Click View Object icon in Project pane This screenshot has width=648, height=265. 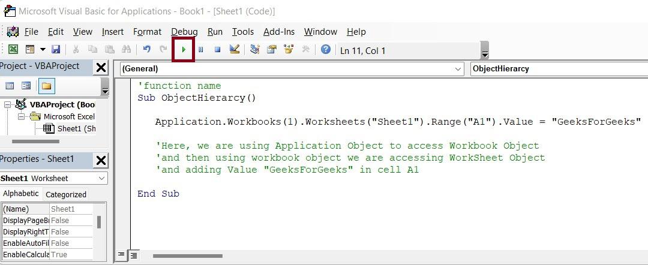(x=26, y=86)
